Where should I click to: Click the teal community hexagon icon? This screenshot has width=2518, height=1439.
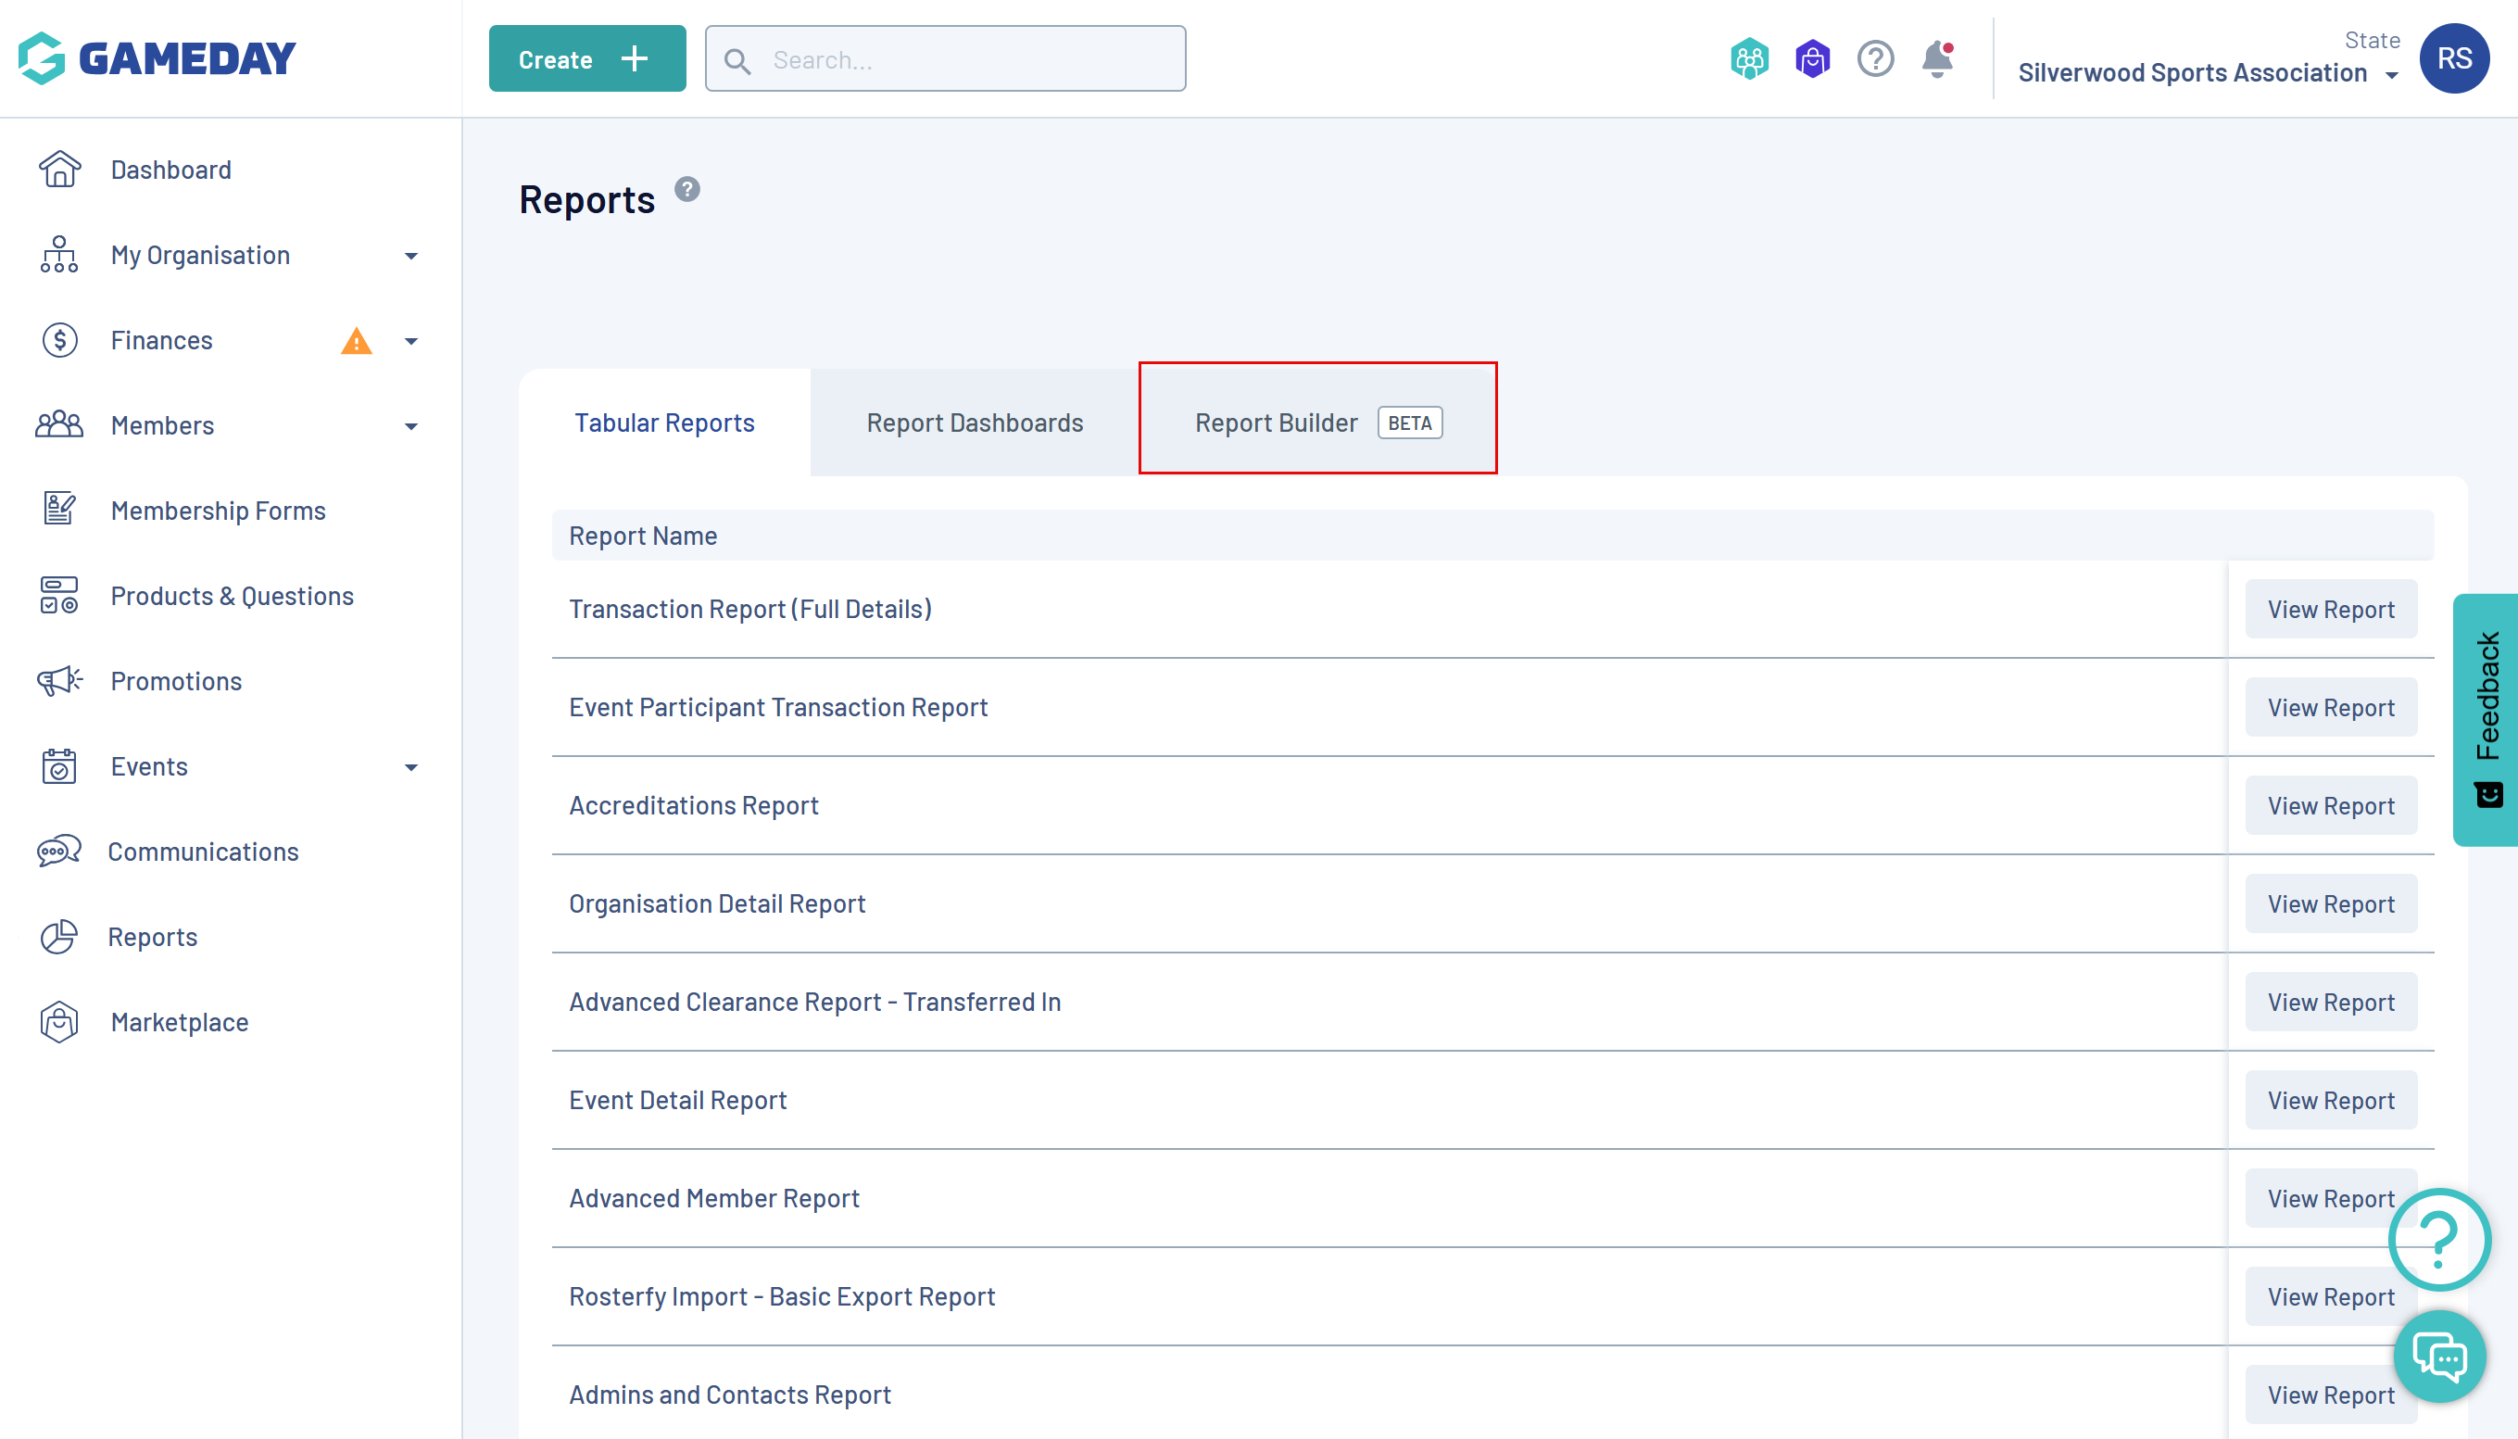point(1748,59)
